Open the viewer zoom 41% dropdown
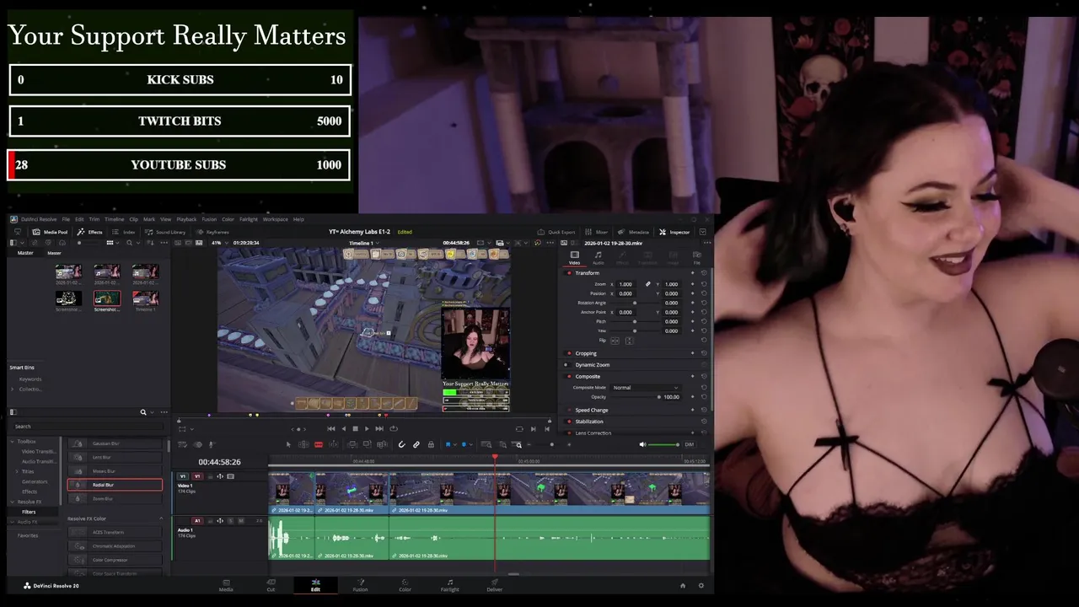This screenshot has height=607, width=1079. [219, 243]
